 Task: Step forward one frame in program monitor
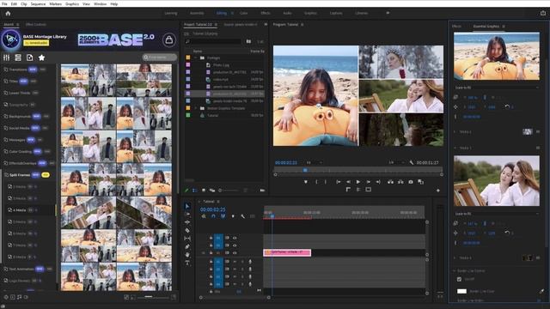(x=369, y=182)
